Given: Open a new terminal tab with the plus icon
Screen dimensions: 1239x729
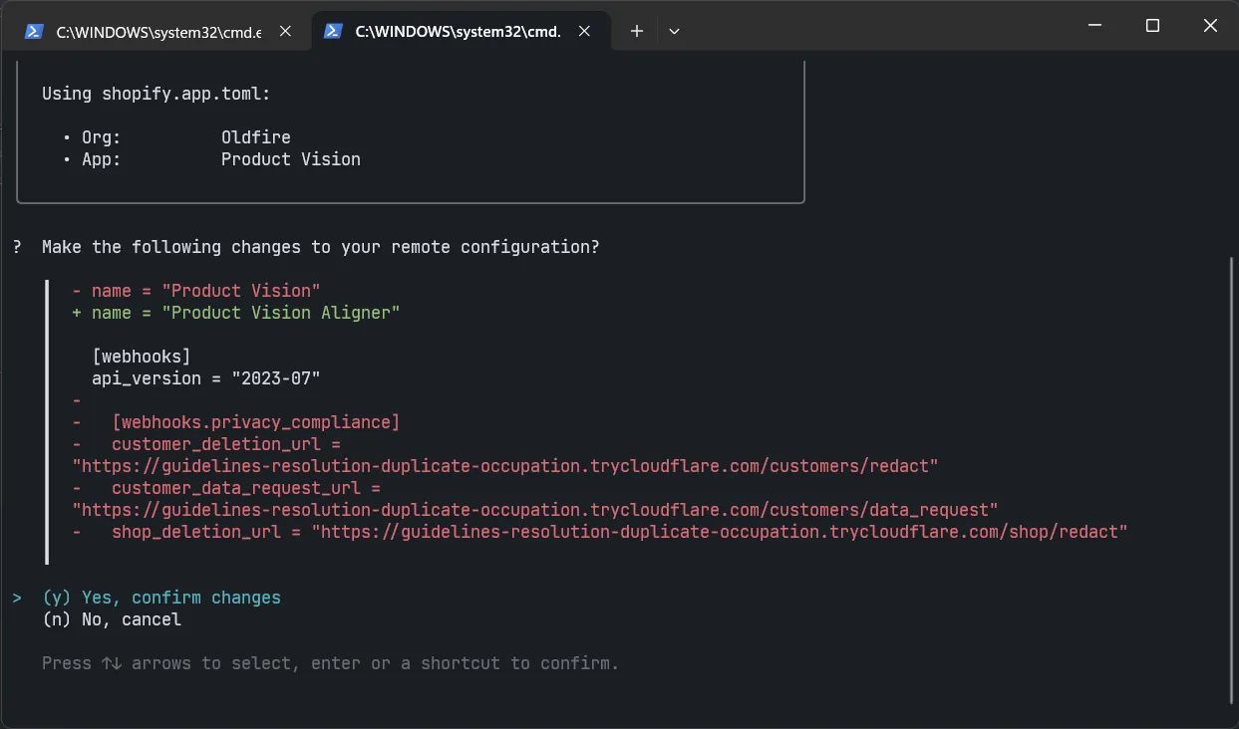Looking at the screenshot, I should (x=636, y=31).
